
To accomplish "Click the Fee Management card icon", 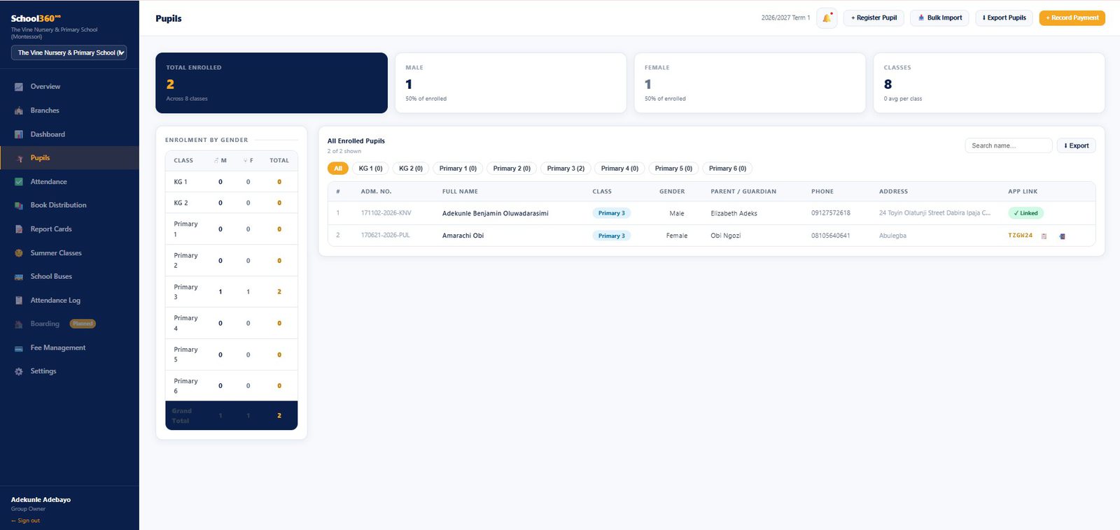I will (19, 348).
